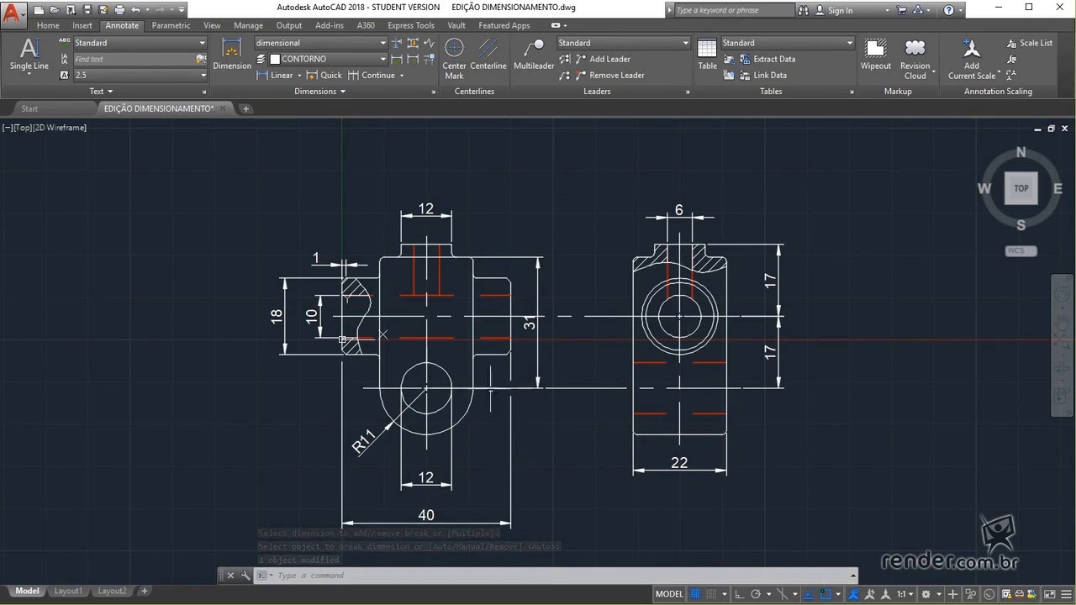Open the dimensional style dropdown
This screenshot has height=605, width=1076.
click(x=321, y=43)
